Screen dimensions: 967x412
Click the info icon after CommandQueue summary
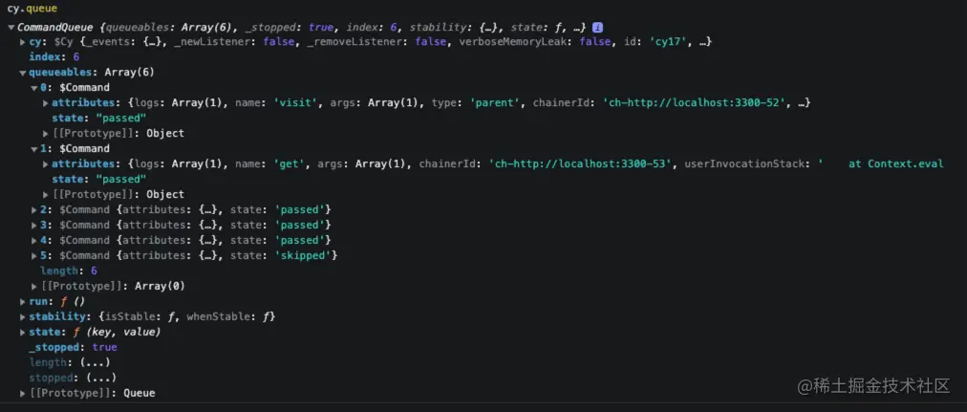click(597, 27)
